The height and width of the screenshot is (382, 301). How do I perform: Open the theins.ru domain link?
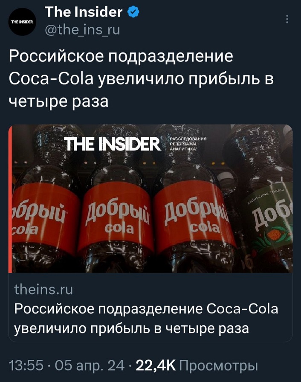pos(43,289)
